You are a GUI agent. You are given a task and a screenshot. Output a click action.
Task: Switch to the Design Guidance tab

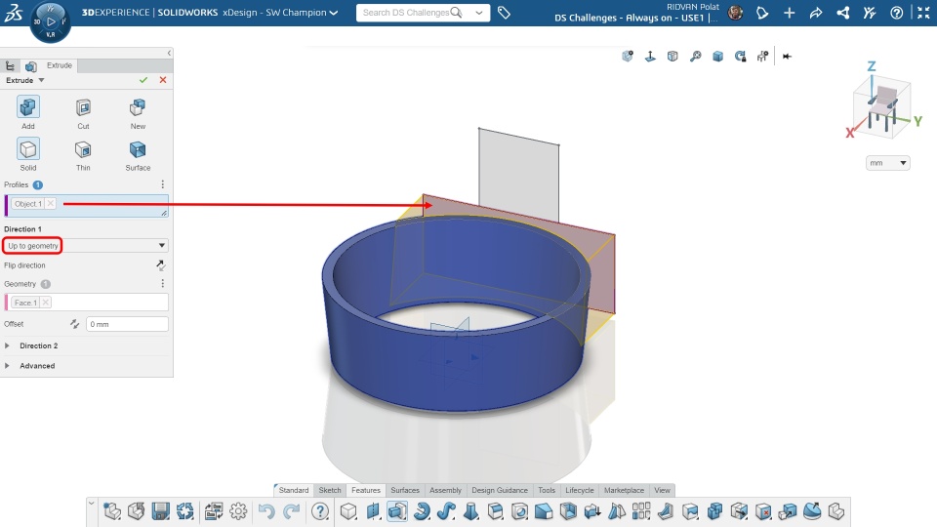pyautogui.click(x=500, y=490)
